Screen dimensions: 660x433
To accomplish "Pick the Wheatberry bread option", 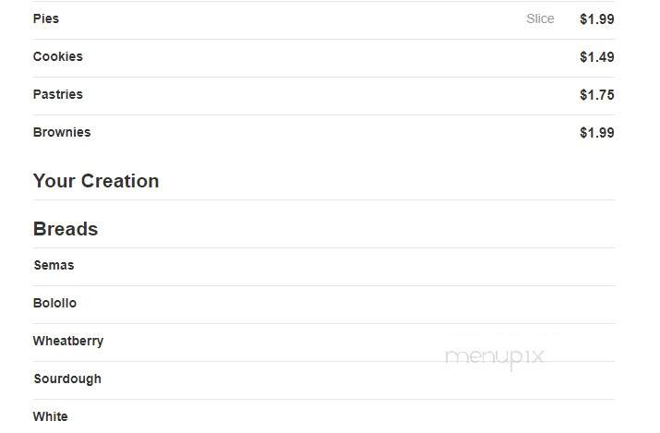I will pos(68,341).
